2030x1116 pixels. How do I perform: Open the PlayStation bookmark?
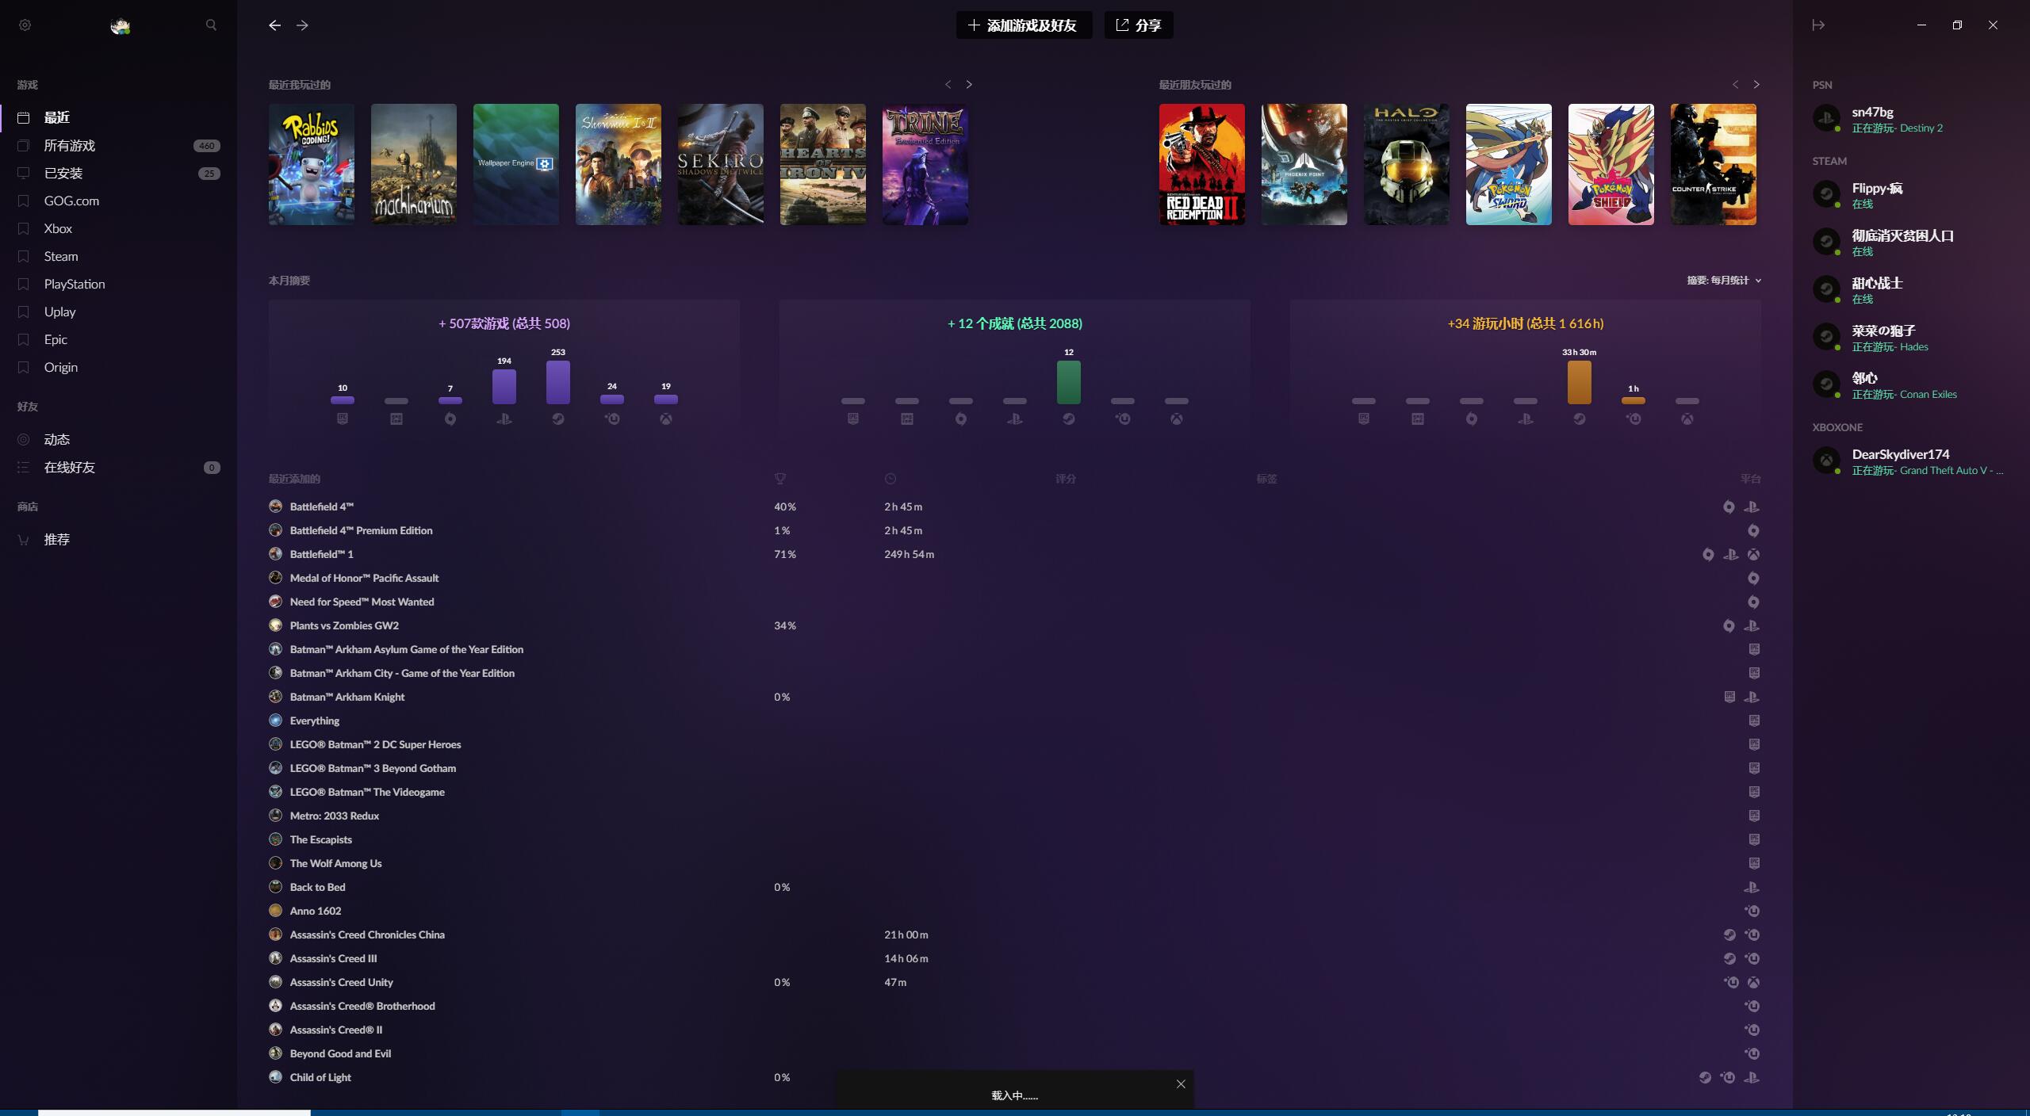pos(118,285)
